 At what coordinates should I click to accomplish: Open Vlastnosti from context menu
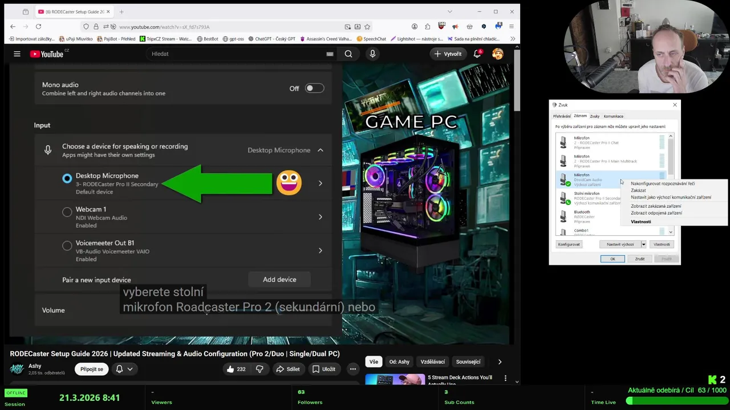tap(641, 222)
